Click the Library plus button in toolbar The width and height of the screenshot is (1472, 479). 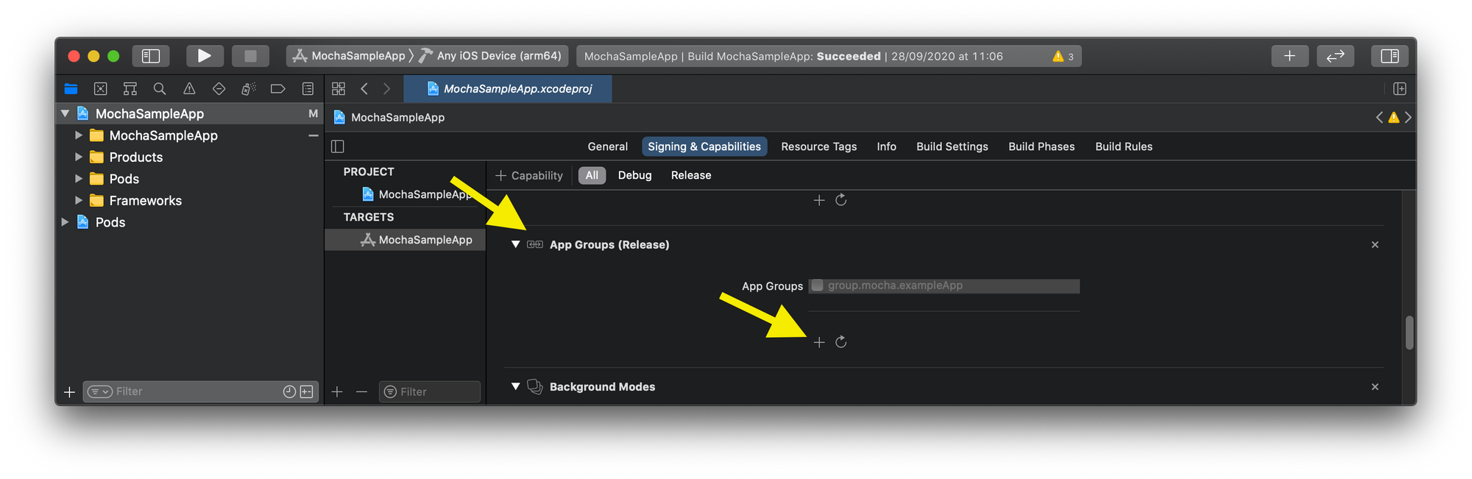(x=1289, y=56)
